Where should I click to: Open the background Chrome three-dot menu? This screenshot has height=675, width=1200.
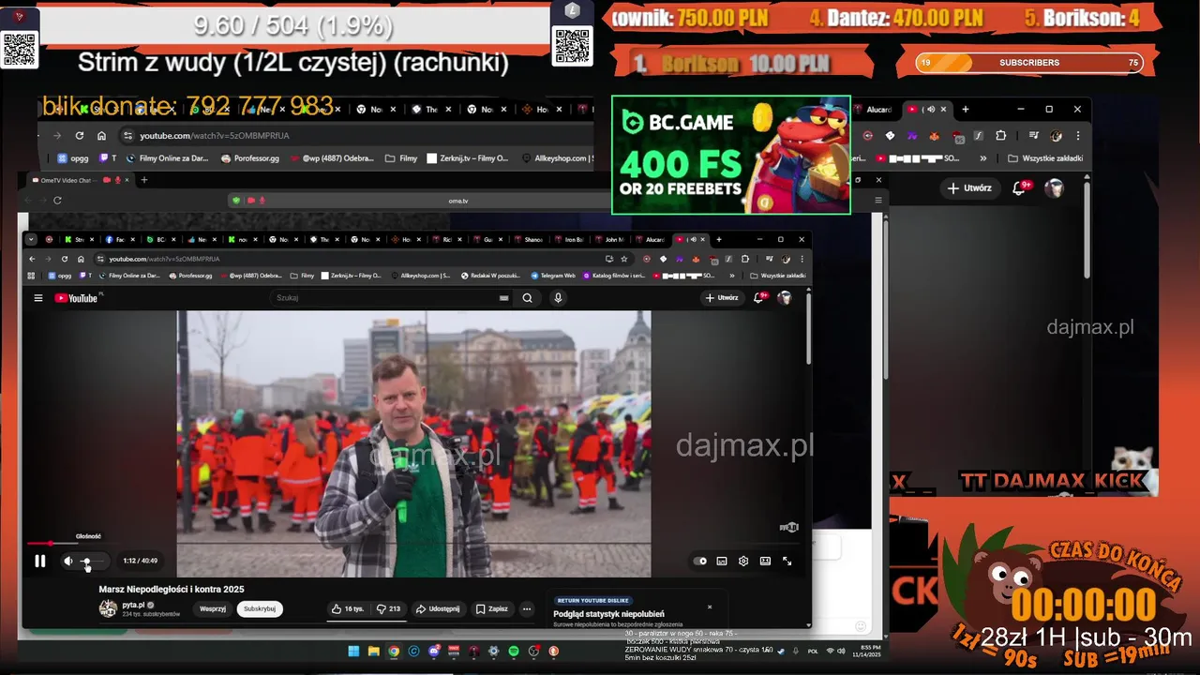(x=1077, y=135)
